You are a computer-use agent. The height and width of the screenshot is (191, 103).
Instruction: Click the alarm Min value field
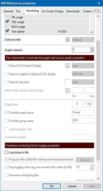pos(77,90)
